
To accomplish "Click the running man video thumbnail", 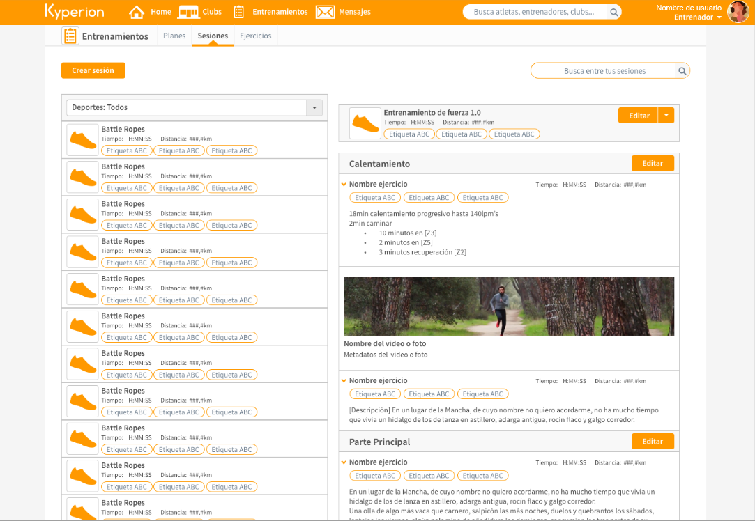I will pyautogui.click(x=508, y=306).
